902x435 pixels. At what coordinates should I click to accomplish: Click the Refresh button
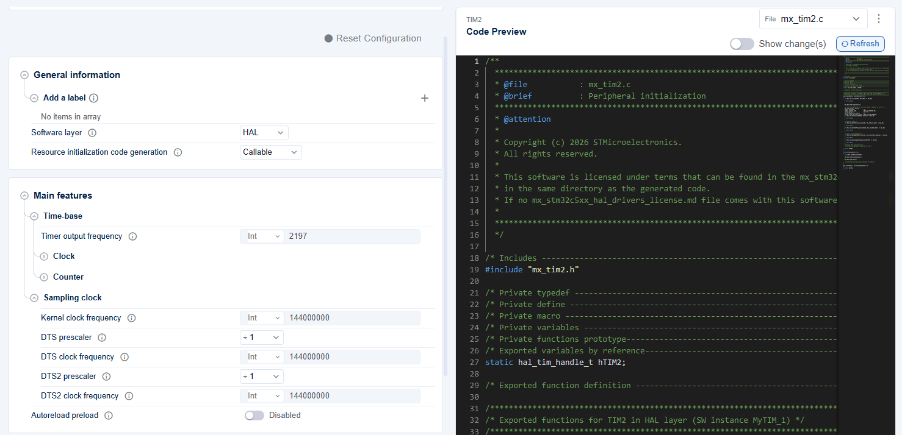point(860,44)
